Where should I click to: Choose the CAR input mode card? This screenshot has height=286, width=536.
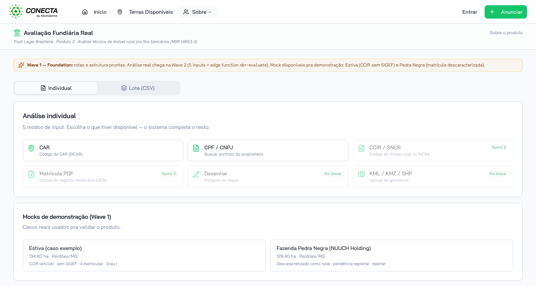pyautogui.click(x=103, y=150)
